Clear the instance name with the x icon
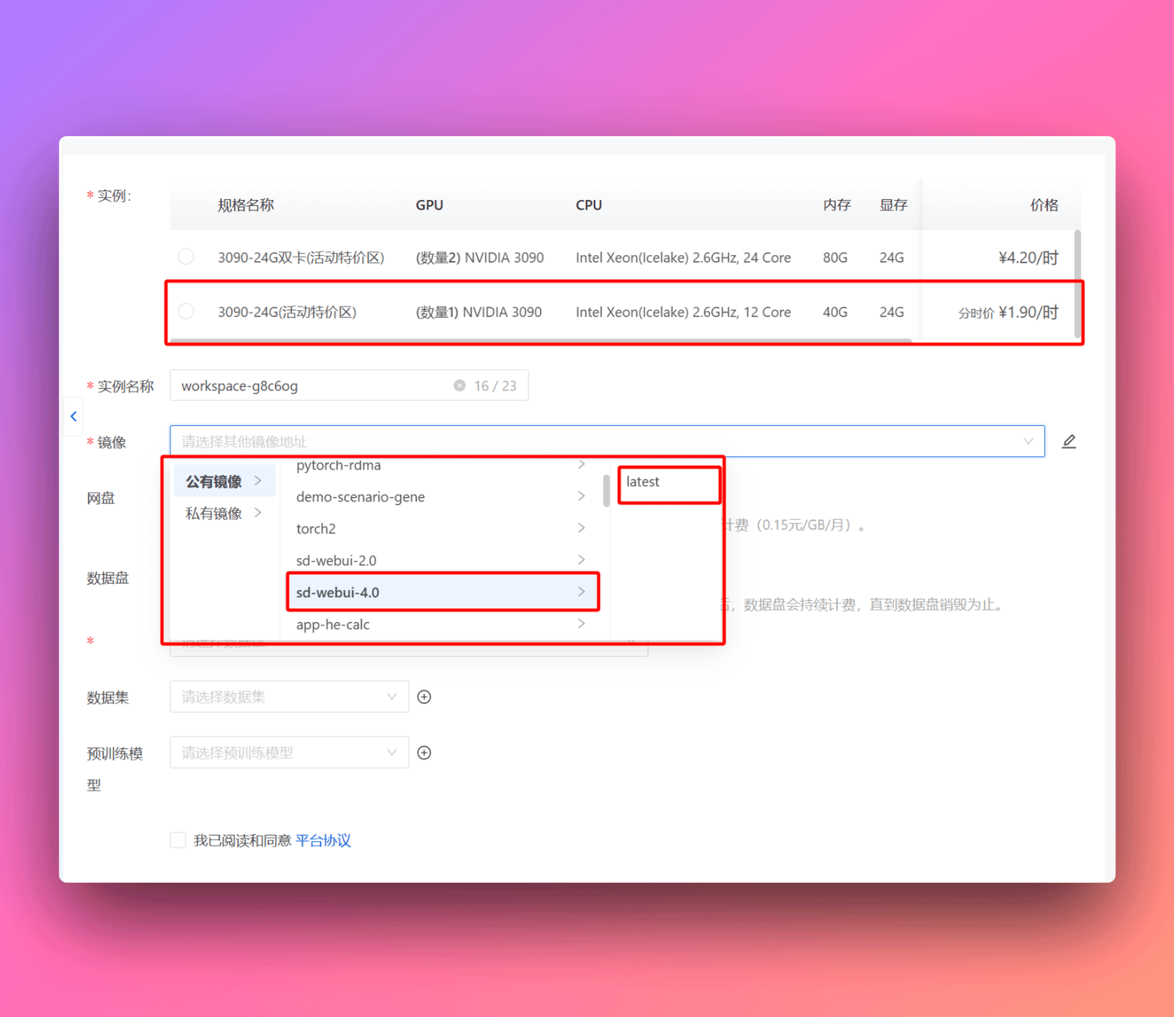The width and height of the screenshot is (1174, 1017). pos(460,386)
